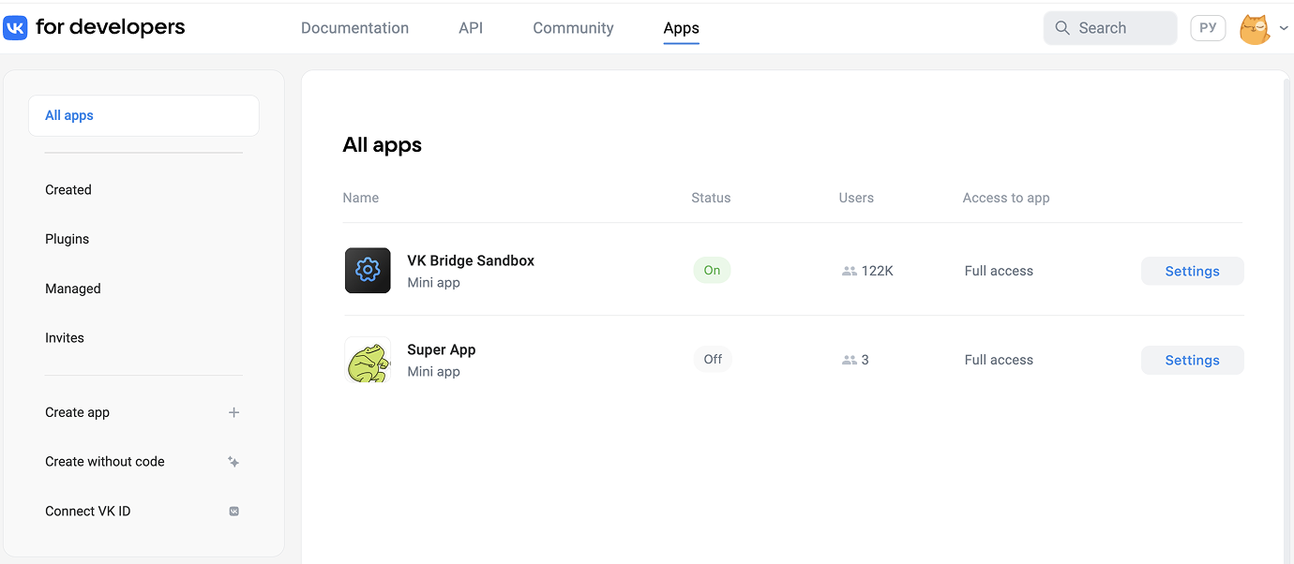Click the On status badge
The width and height of the screenshot is (1294, 564).
click(713, 270)
